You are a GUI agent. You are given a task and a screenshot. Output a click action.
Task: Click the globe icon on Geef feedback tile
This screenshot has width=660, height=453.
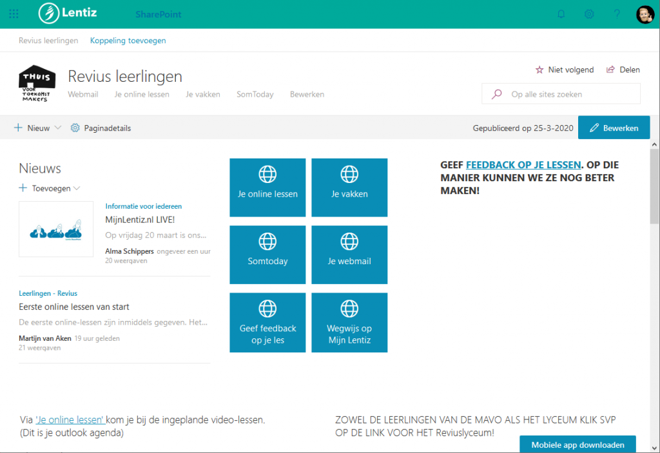(267, 309)
